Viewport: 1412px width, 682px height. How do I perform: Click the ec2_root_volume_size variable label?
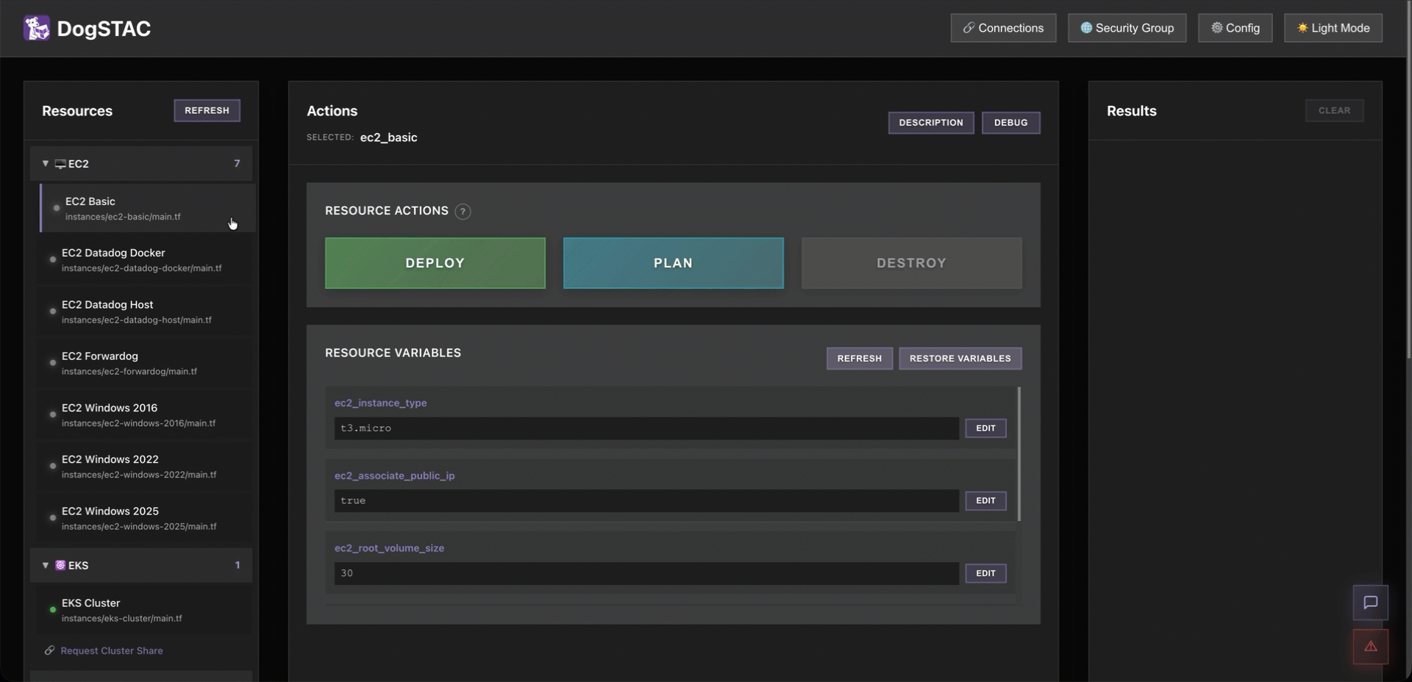tap(389, 548)
